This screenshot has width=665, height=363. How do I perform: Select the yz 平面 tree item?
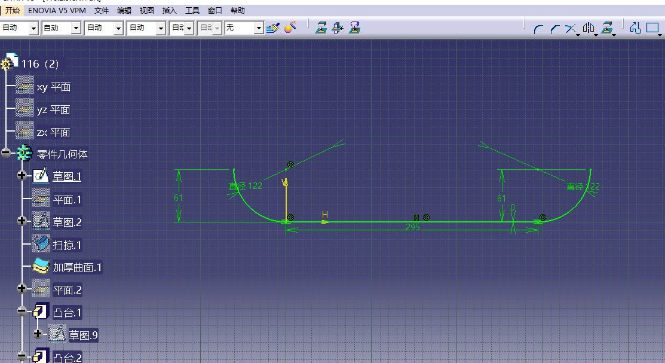pos(53,109)
